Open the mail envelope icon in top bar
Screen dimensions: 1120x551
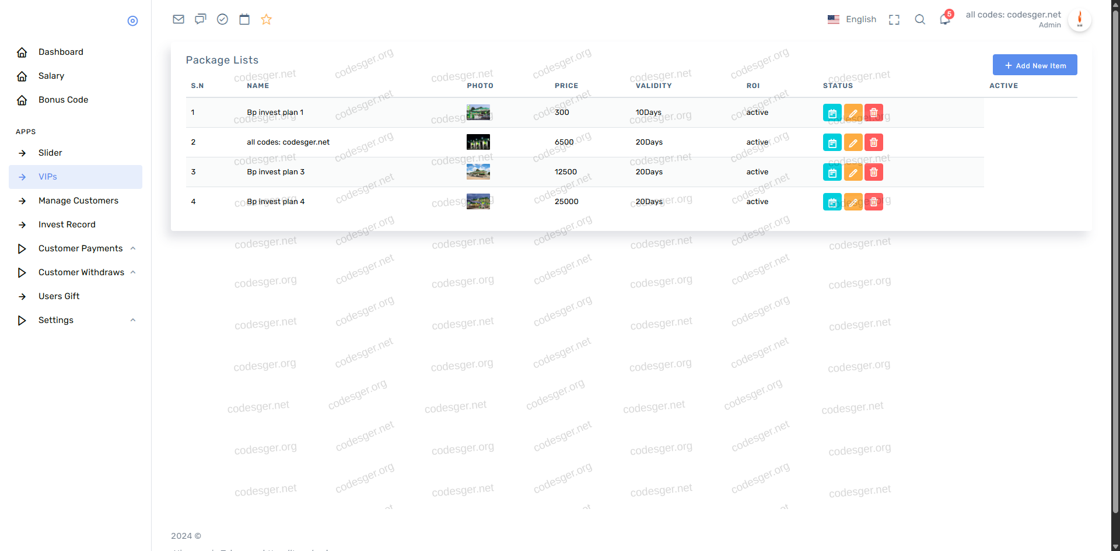(178, 19)
